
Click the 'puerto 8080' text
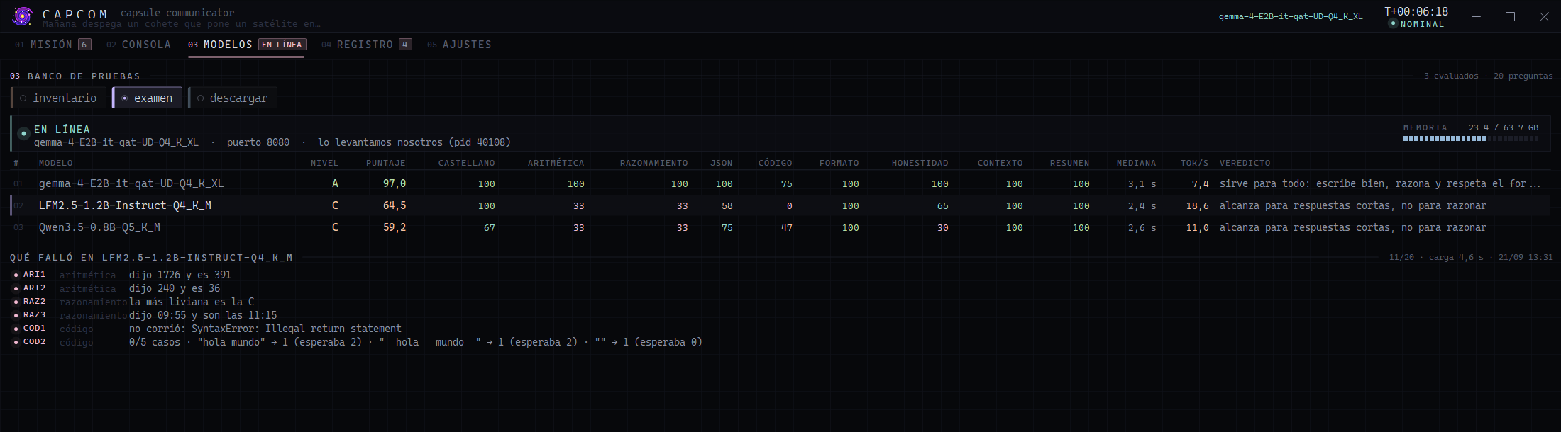(258, 142)
